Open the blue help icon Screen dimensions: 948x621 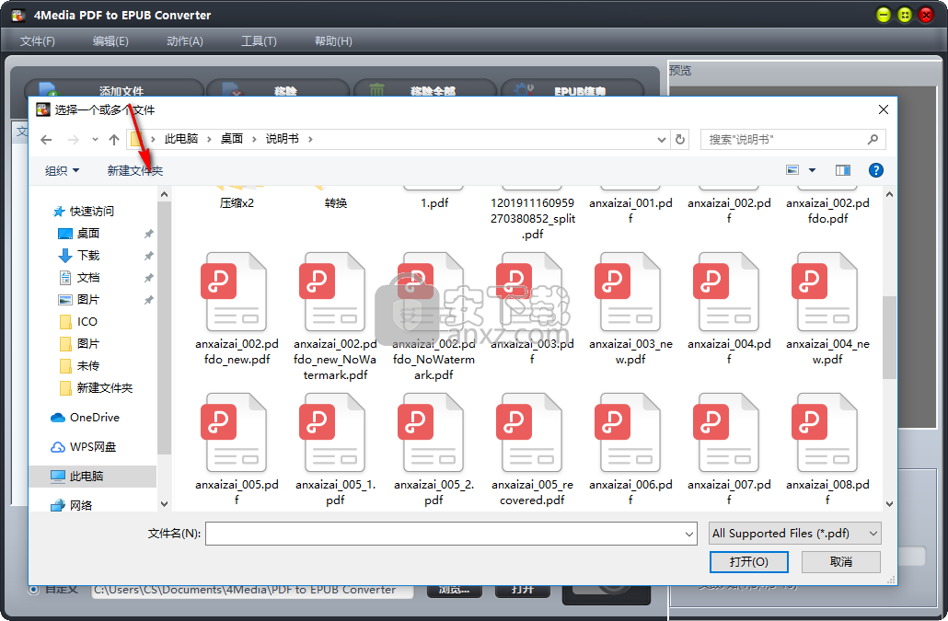point(875,170)
